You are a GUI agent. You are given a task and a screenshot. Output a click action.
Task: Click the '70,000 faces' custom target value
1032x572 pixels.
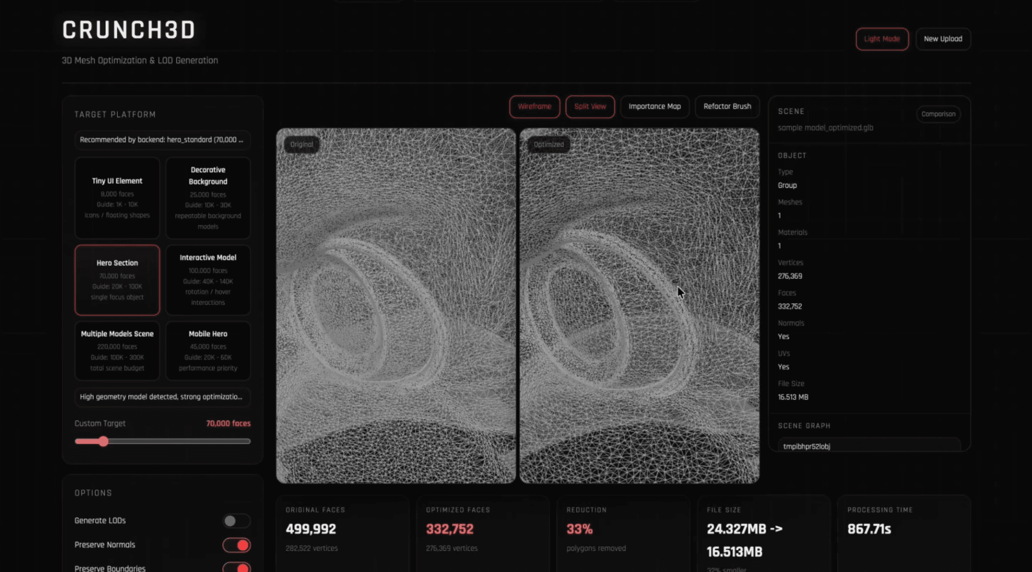pyautogui.click(x=228, y=424)
